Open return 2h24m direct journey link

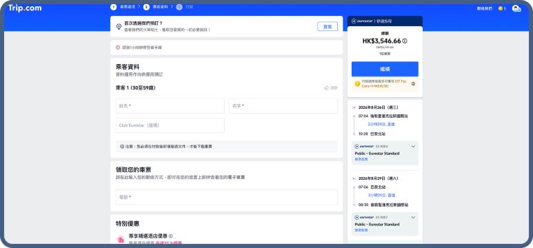(x=381, y=196)
